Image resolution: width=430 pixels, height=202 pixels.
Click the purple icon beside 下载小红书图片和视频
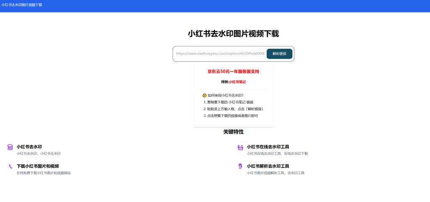coord(10,166)
